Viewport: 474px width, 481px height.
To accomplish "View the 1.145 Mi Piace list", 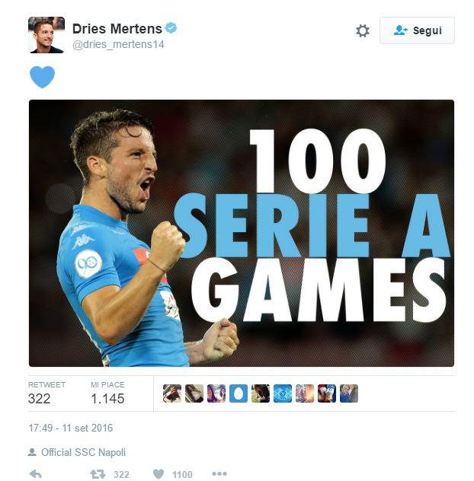I will pyautogui.click(x=107, y=393).
